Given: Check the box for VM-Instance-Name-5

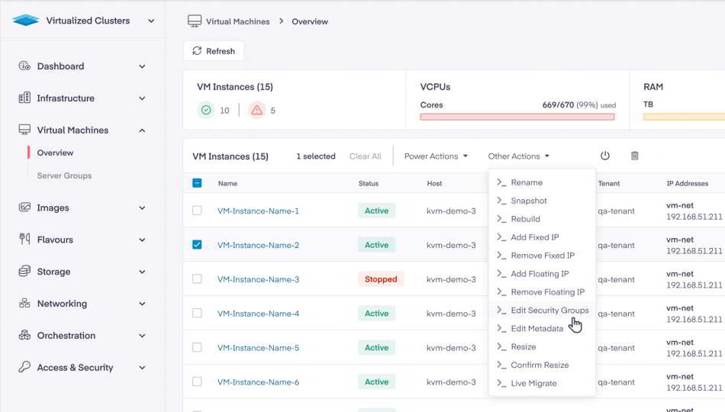Looking at the screenshot, I should (197, 347).
